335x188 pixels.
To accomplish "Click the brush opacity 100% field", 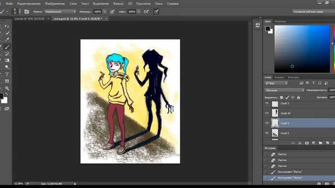I will click(x=98, y=11).
